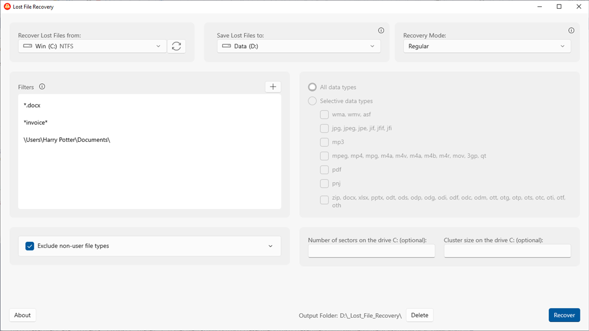Check the pdf checkbox

tap(324, 170)
